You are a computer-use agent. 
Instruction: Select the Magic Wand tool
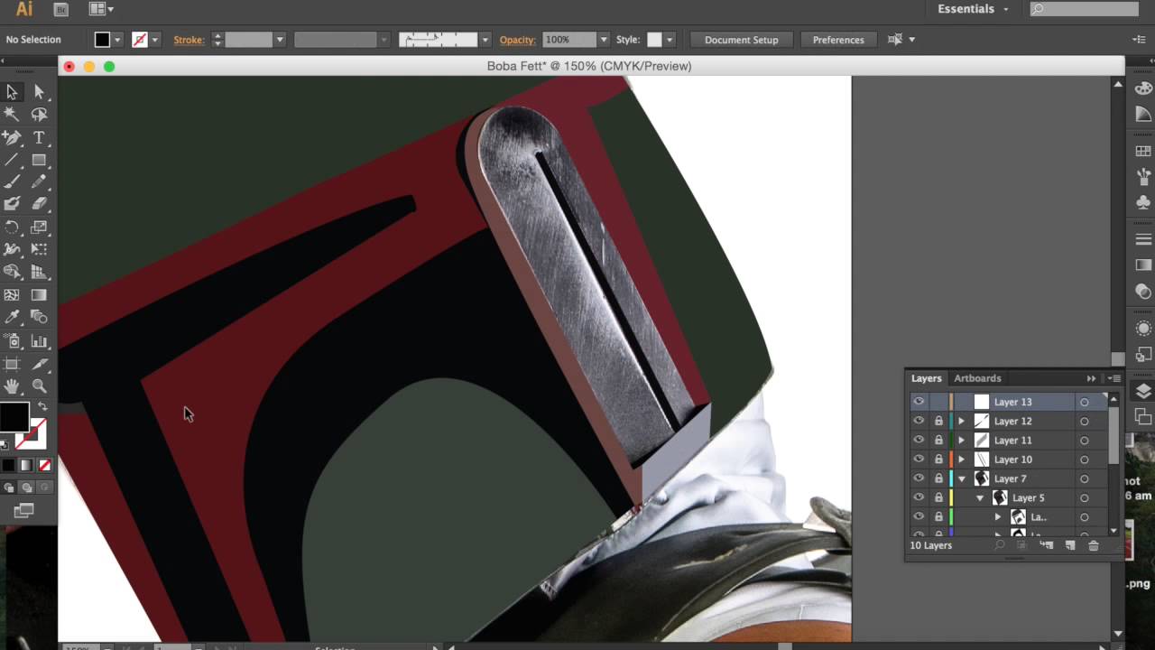click(12, 115)
